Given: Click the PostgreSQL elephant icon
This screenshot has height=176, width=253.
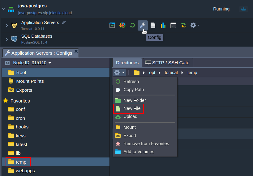Looking at the screenshot, I should click(x=14, y=39).
